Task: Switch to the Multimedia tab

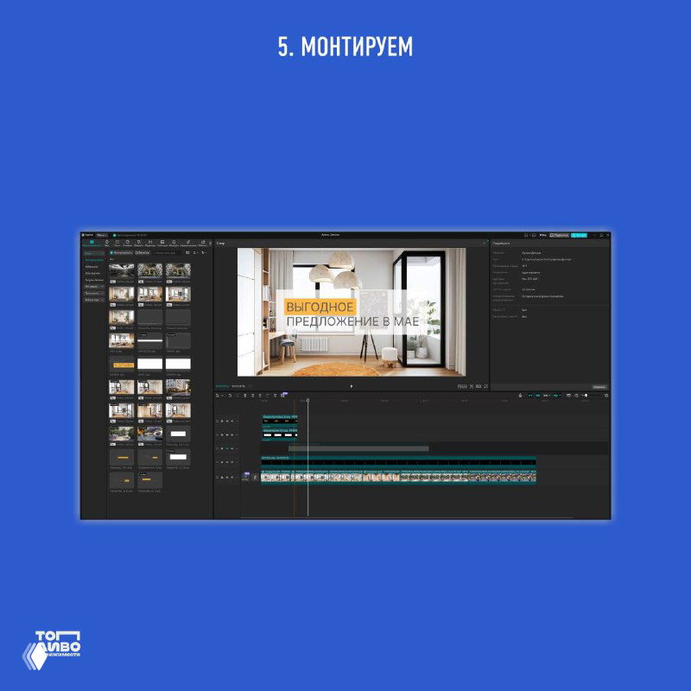Action: coord(92,244)
